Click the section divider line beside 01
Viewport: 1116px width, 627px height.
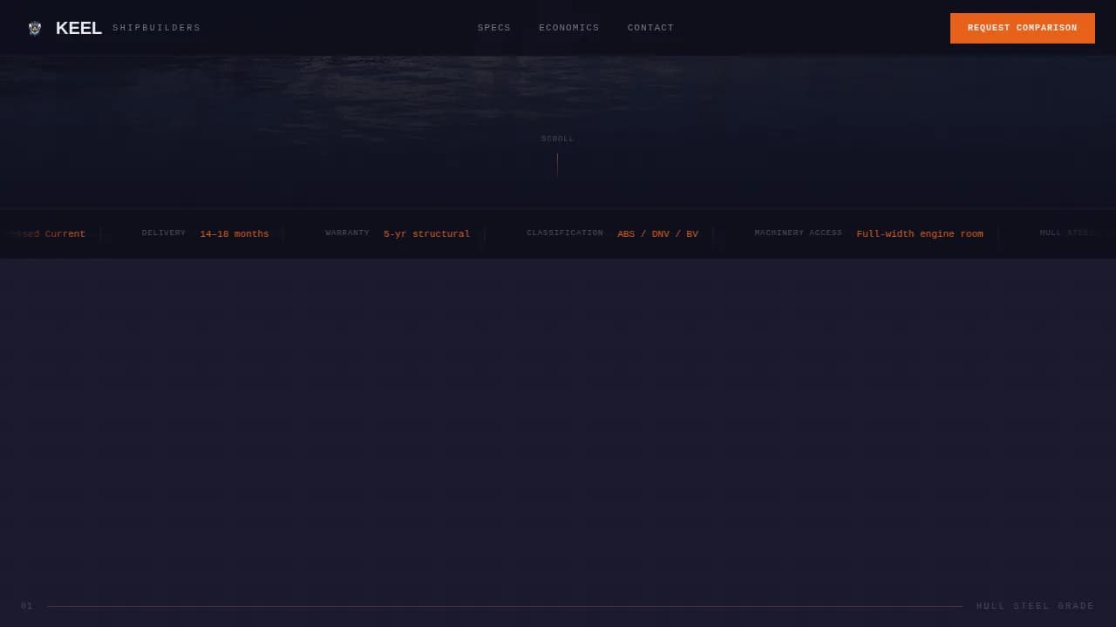click(504, 606)
